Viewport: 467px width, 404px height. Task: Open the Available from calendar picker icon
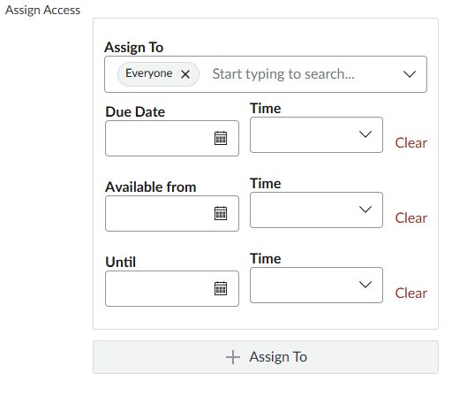click(x=221, y=213)
